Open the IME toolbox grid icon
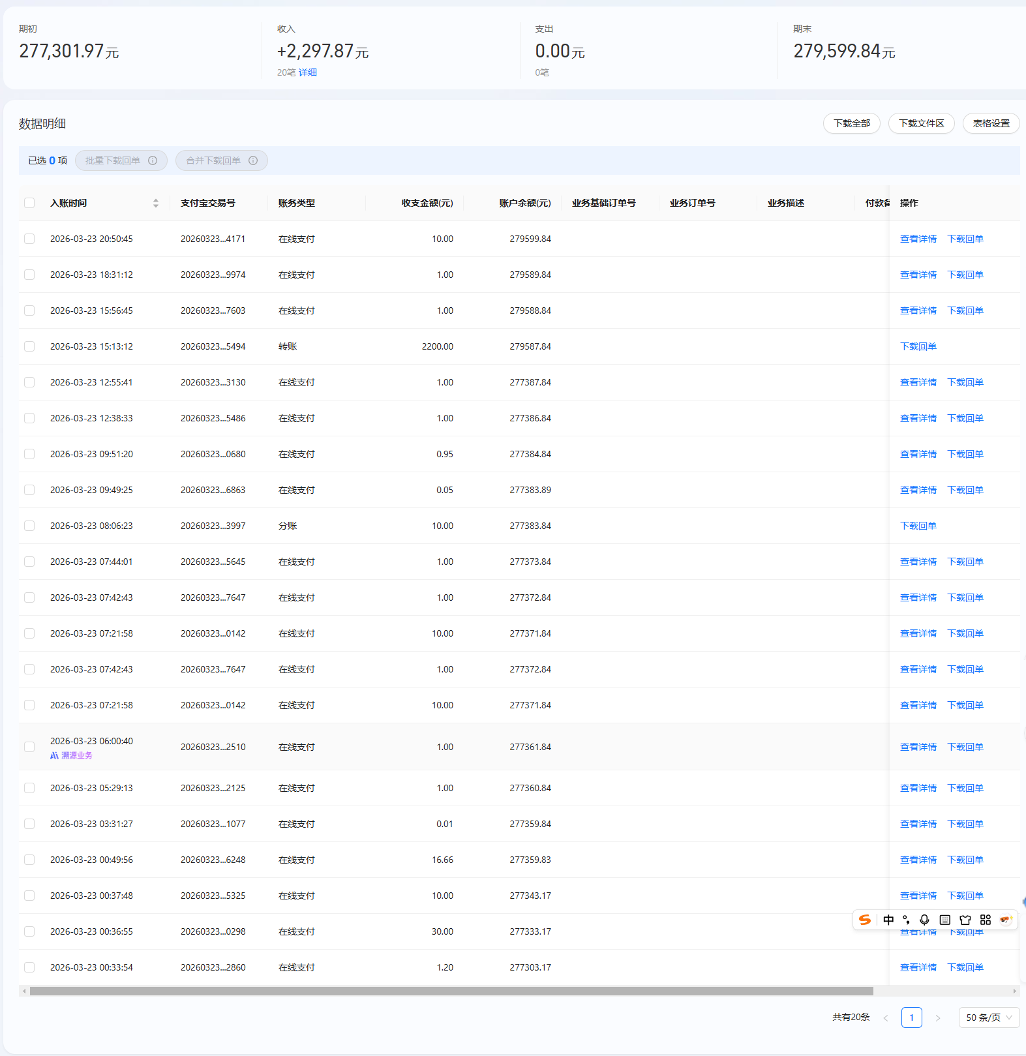1026x1056 pixels. click(x=986, y=920)
